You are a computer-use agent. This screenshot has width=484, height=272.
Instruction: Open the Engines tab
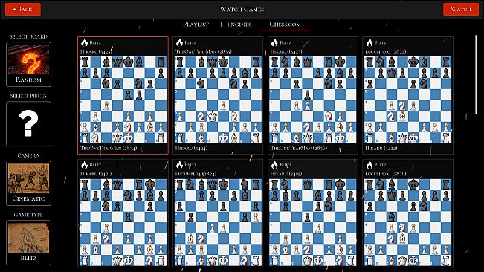(239, 25)
